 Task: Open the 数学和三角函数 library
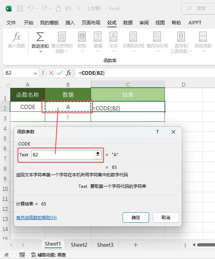[x=181, y=42]
